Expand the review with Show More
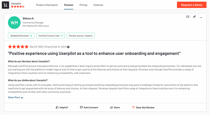Viewport: 210px width, 115px height. click(14, 97)
